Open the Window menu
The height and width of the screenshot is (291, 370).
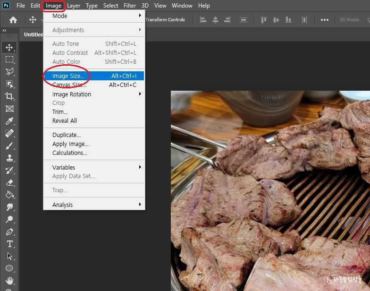(182, 6)
